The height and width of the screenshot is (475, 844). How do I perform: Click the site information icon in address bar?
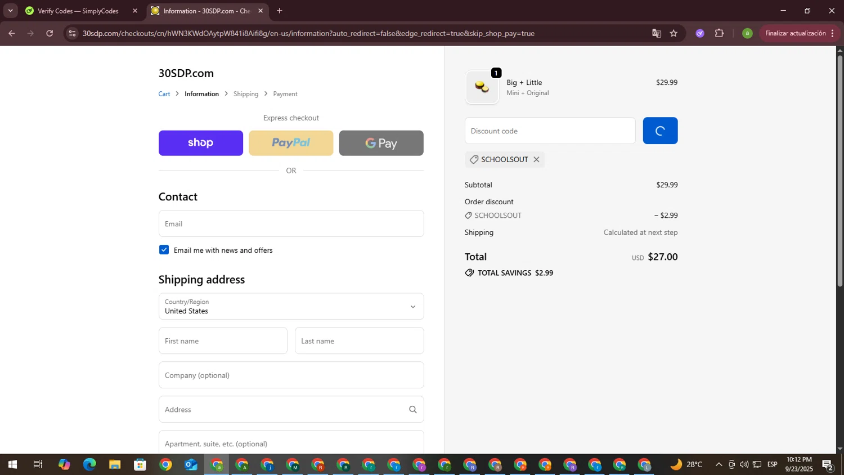[71, 33]
